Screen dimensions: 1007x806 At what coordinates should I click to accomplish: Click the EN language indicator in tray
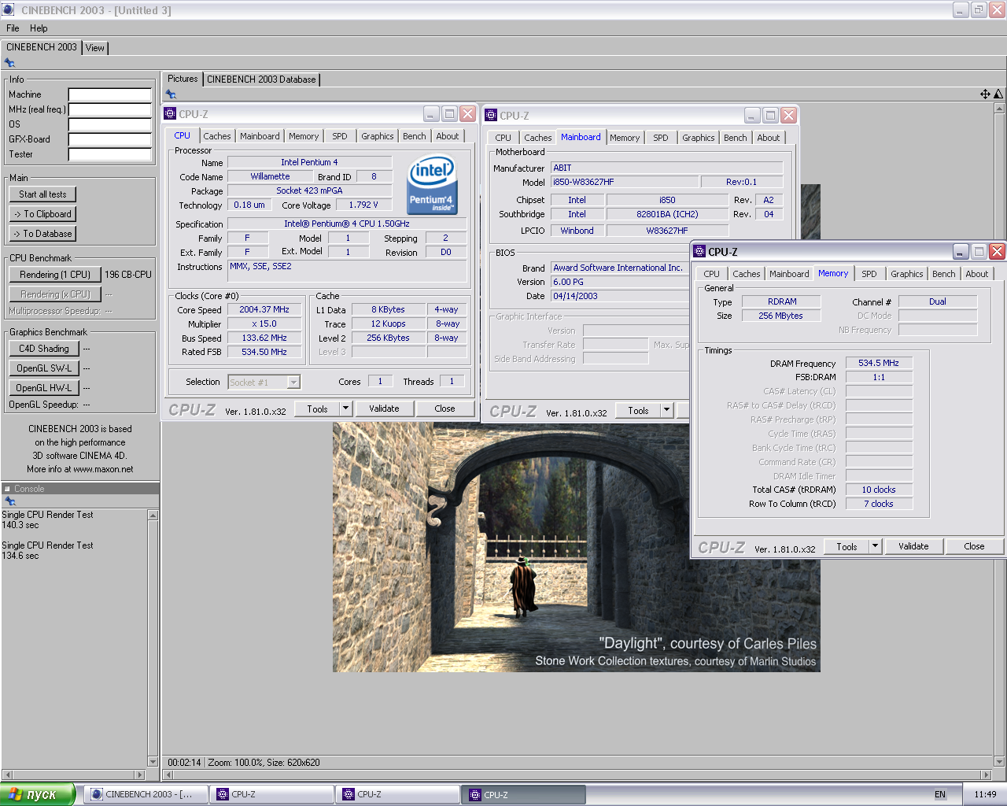point(940,794)
